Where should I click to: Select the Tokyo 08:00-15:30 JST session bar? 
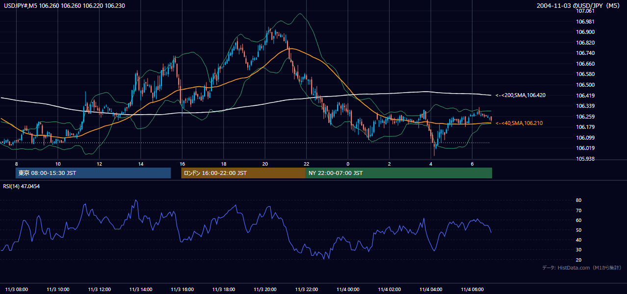point(93,173)
